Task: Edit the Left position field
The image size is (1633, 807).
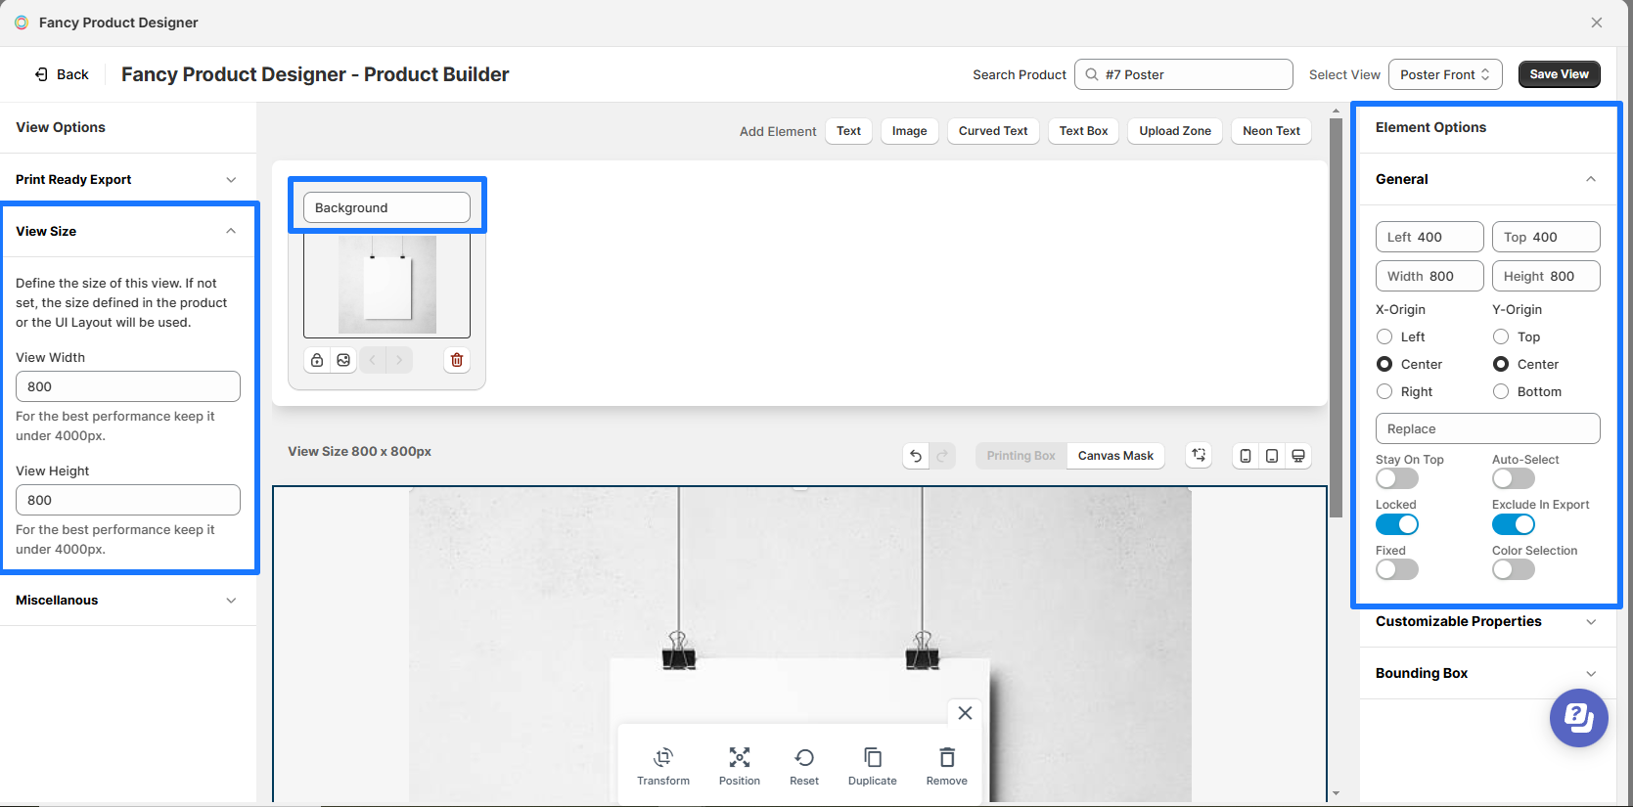Action: 1429,237
